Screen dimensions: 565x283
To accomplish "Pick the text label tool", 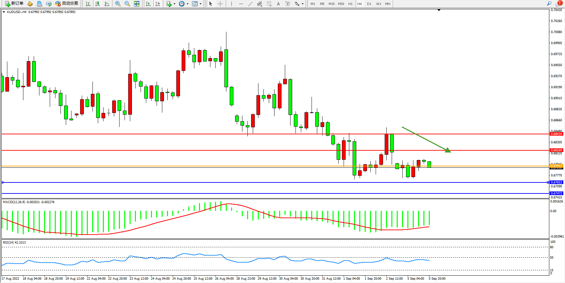I will pyautogui.click(x=288, y=4).
